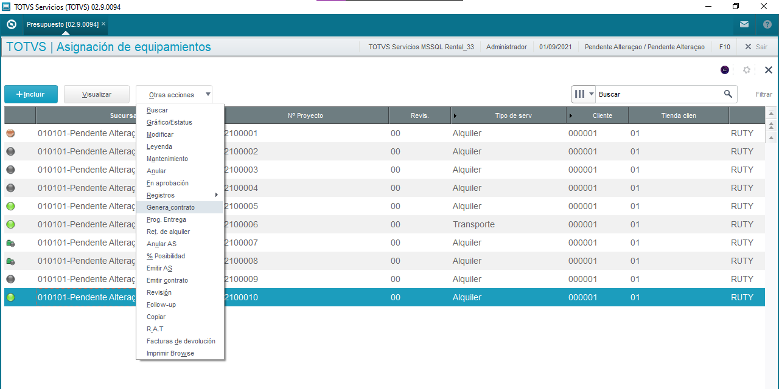Choose Anular AS from the menu
Image resolution: width=779 pixels, height=389 pixels.
point(180,244)
